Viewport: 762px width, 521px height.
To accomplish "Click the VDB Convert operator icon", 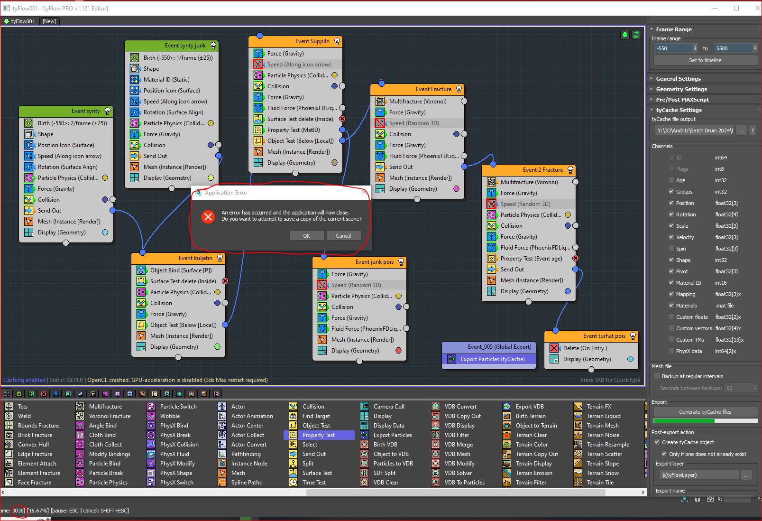I will (435, 407).
